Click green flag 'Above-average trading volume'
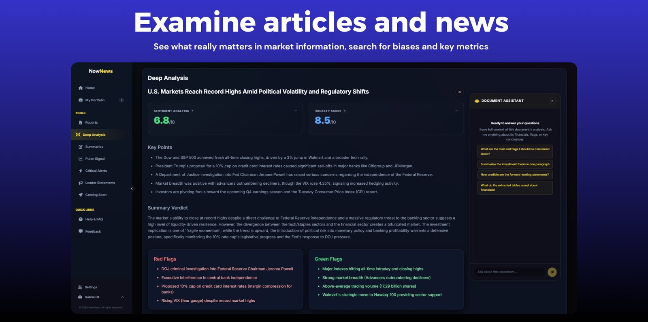The image size is (648, 322). [x=369, y=286]
